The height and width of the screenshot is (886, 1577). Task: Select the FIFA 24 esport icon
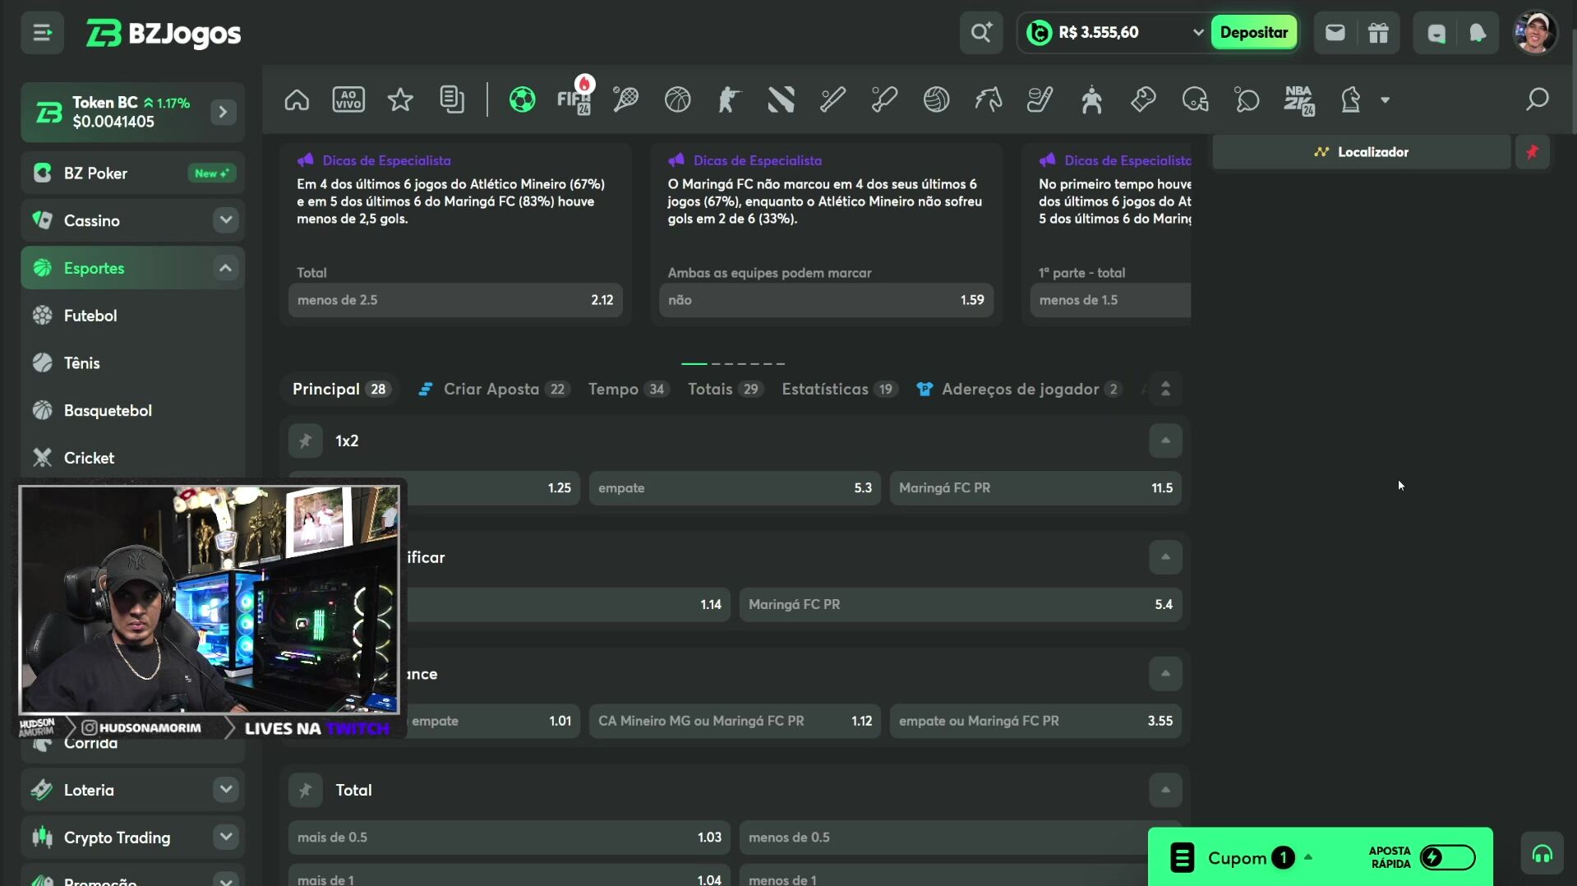tap(574, 99)
